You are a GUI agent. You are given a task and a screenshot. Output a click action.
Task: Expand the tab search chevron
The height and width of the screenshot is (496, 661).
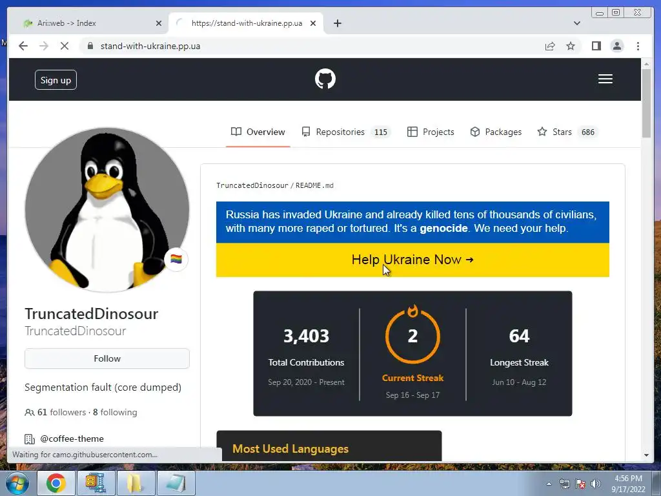(576, 23)
